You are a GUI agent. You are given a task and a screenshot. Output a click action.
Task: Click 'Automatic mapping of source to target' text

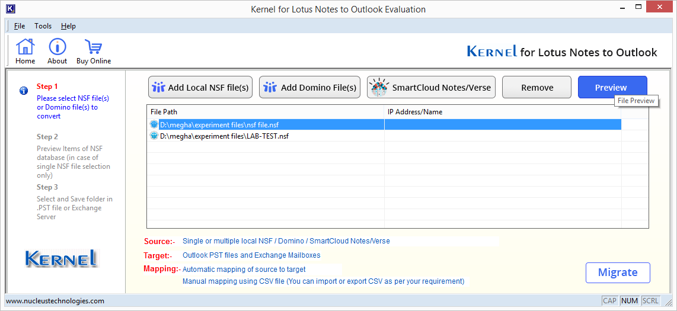click(244, 270)
